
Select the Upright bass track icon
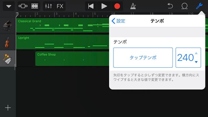pyautogui.click(x=7, y=42)
